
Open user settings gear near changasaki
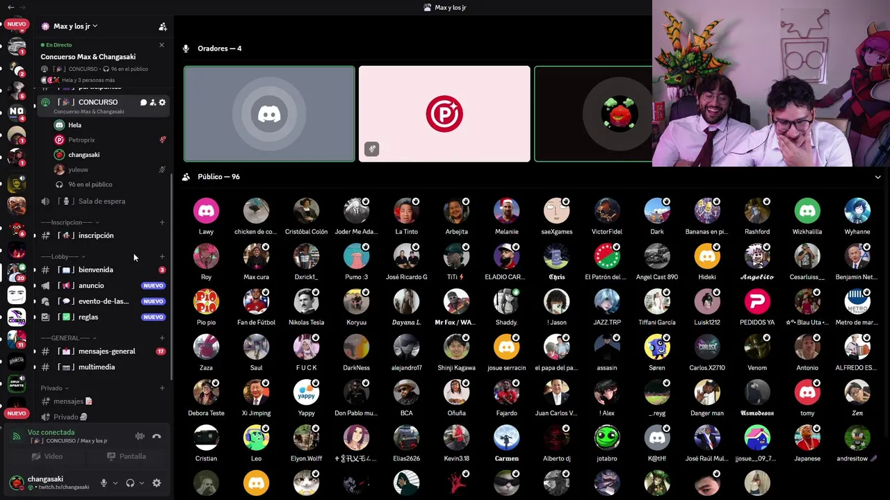click(156, 483)
